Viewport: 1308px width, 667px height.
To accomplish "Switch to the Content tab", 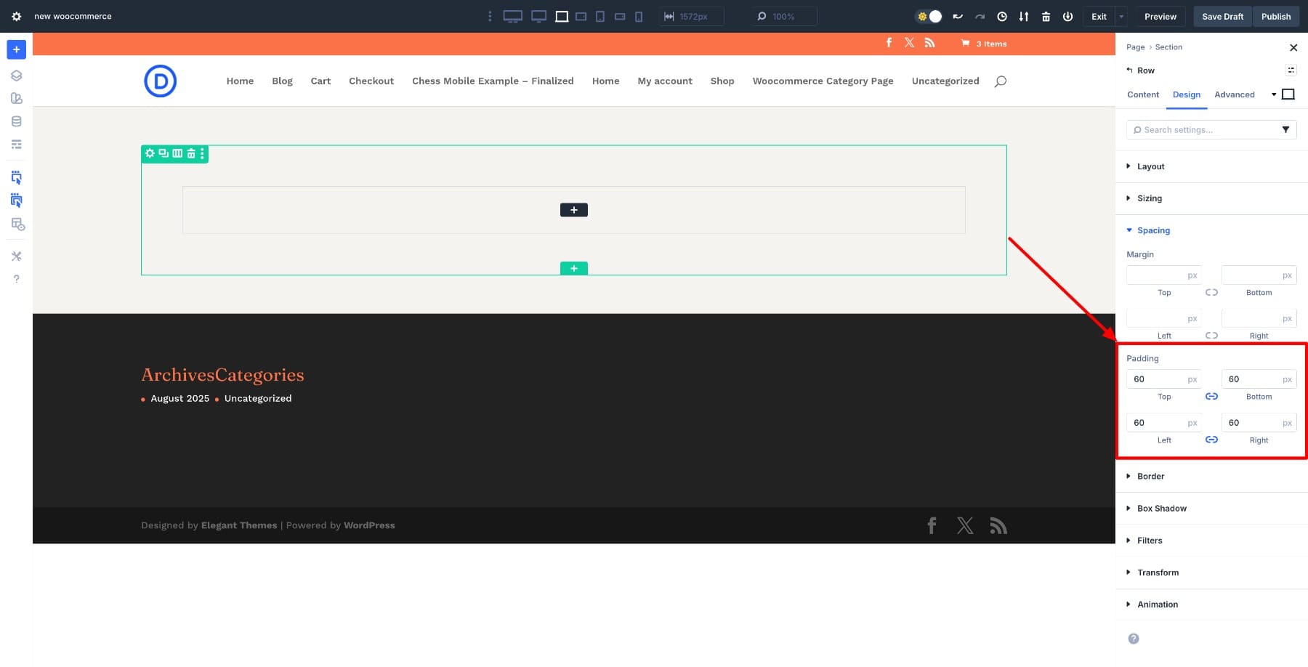I will point(1143,94).
